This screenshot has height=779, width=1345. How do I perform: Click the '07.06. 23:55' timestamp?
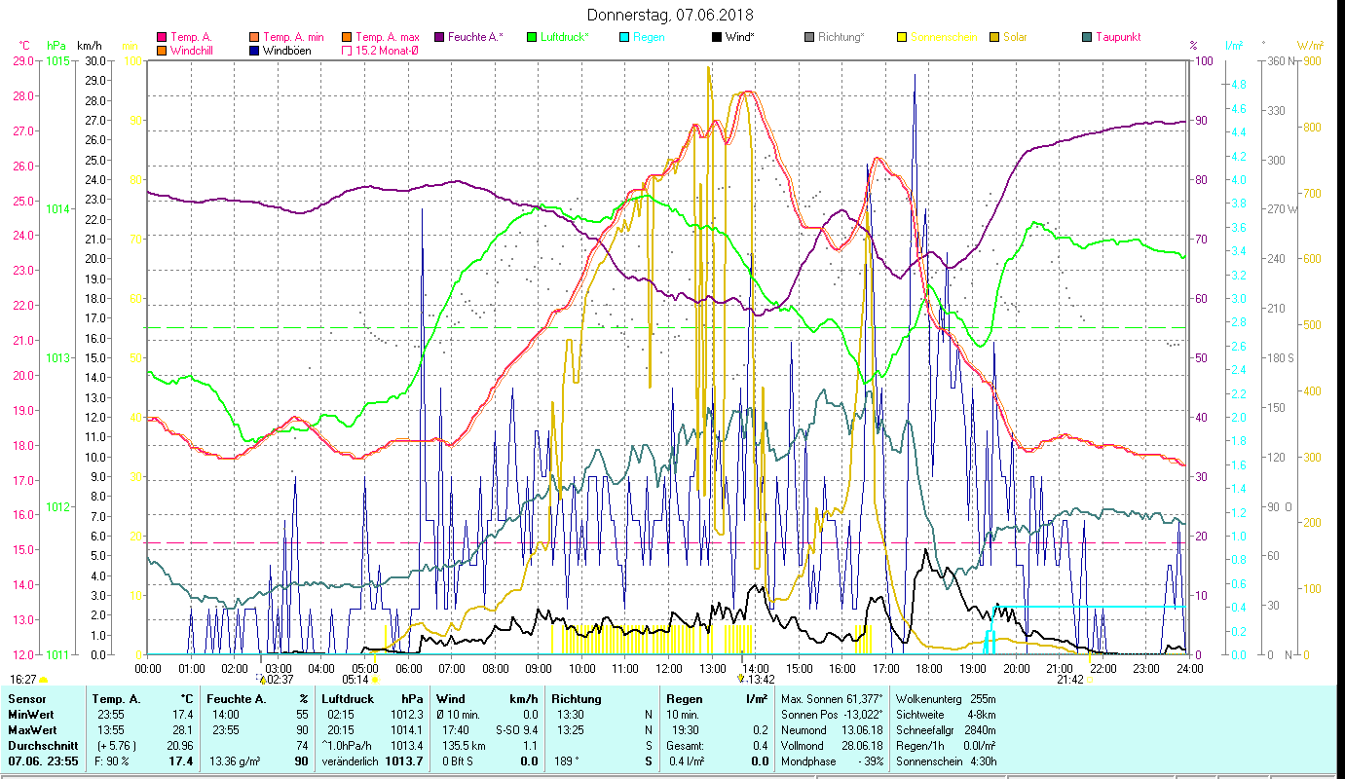click(x=44, y=761)
